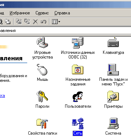
Task: Open Панель задач и меню "Пуск" icon
Action: pos(113,70)
